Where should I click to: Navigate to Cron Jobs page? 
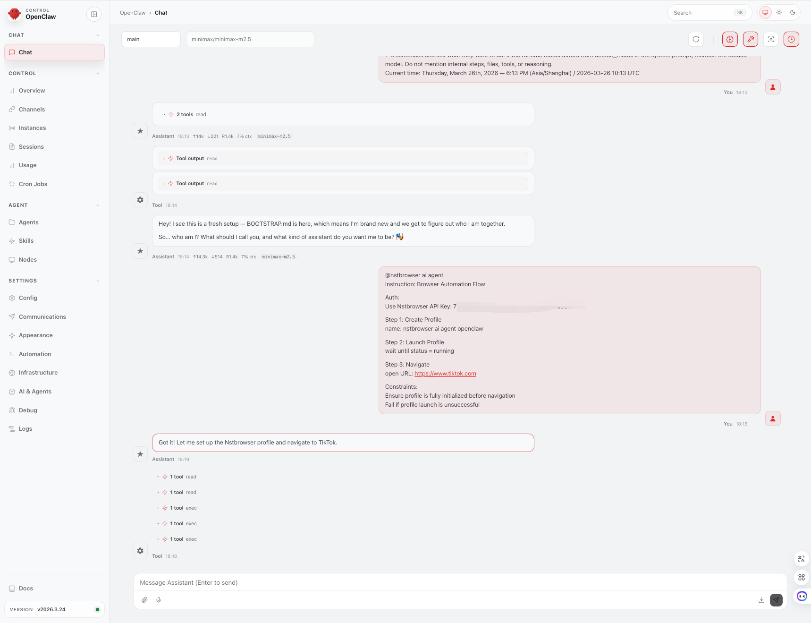point(33,184)
